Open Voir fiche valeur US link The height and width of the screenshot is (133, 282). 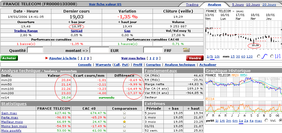pyautogui.click(x=105, y=4)
